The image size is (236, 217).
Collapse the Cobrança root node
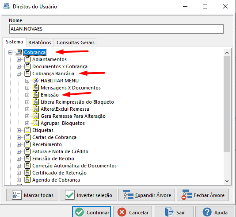point(10,52)
